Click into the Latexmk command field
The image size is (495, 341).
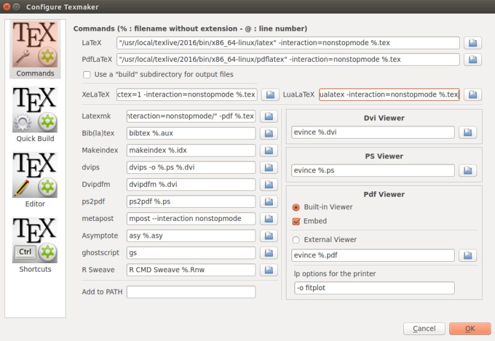click(x=191, y=116)
